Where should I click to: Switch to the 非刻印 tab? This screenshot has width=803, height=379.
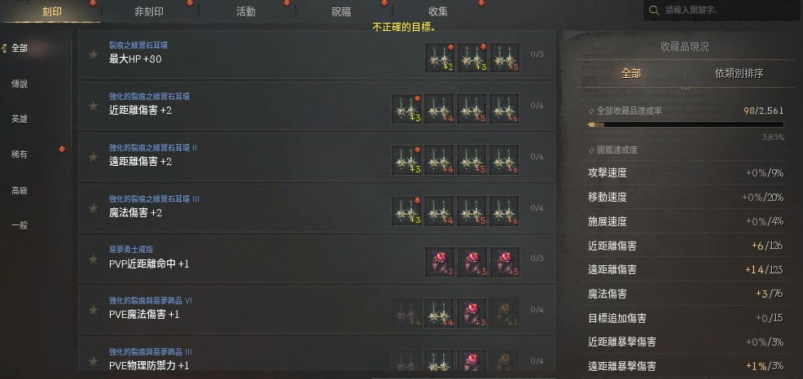point(149,11)
